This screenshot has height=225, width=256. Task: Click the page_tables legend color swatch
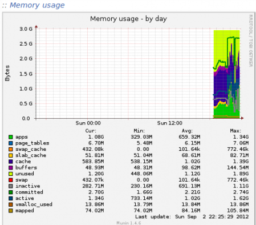click(x=11, y=143)
